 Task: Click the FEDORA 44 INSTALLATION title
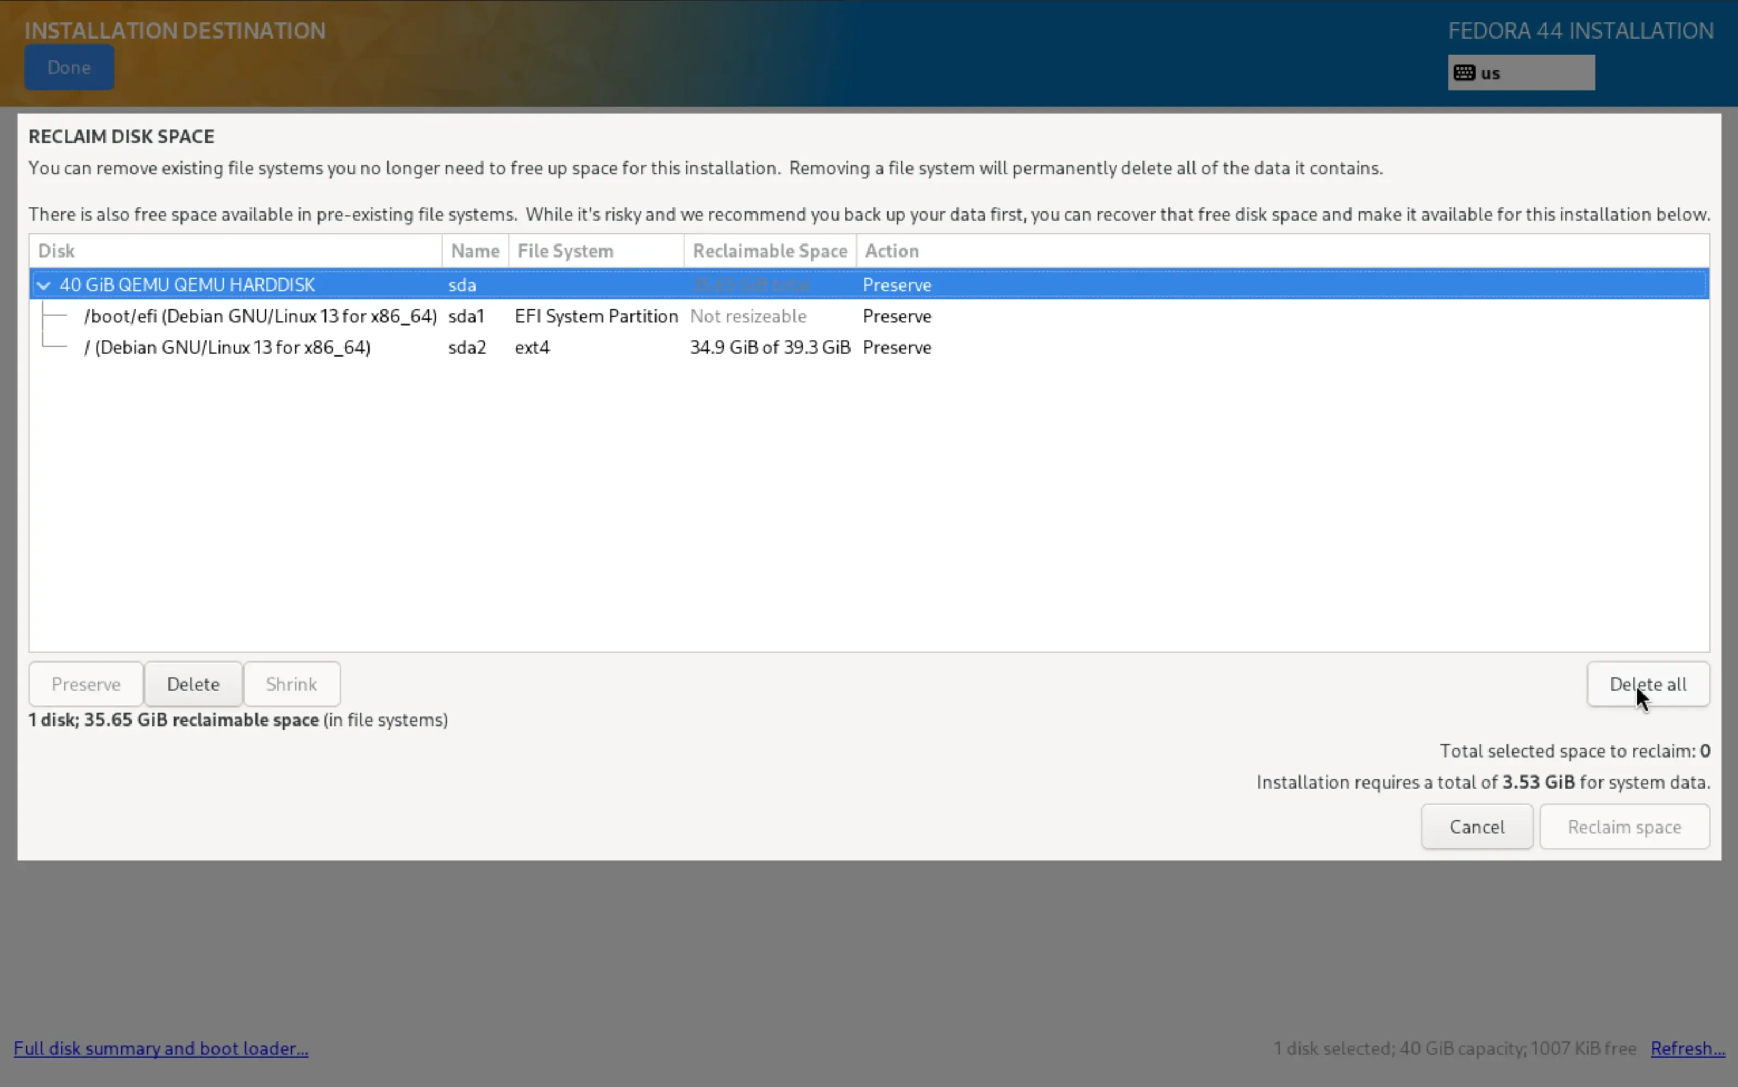[1580, 30]
